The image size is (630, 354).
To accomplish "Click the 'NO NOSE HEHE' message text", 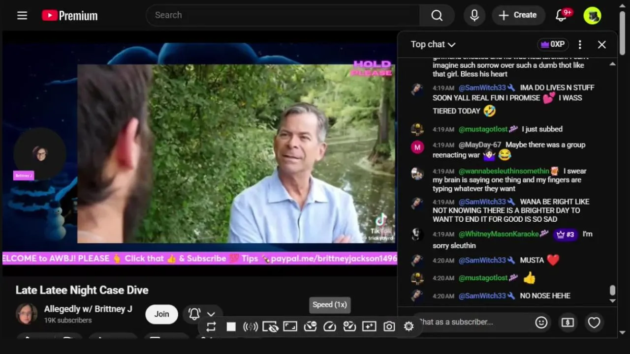I will [545, 296].
